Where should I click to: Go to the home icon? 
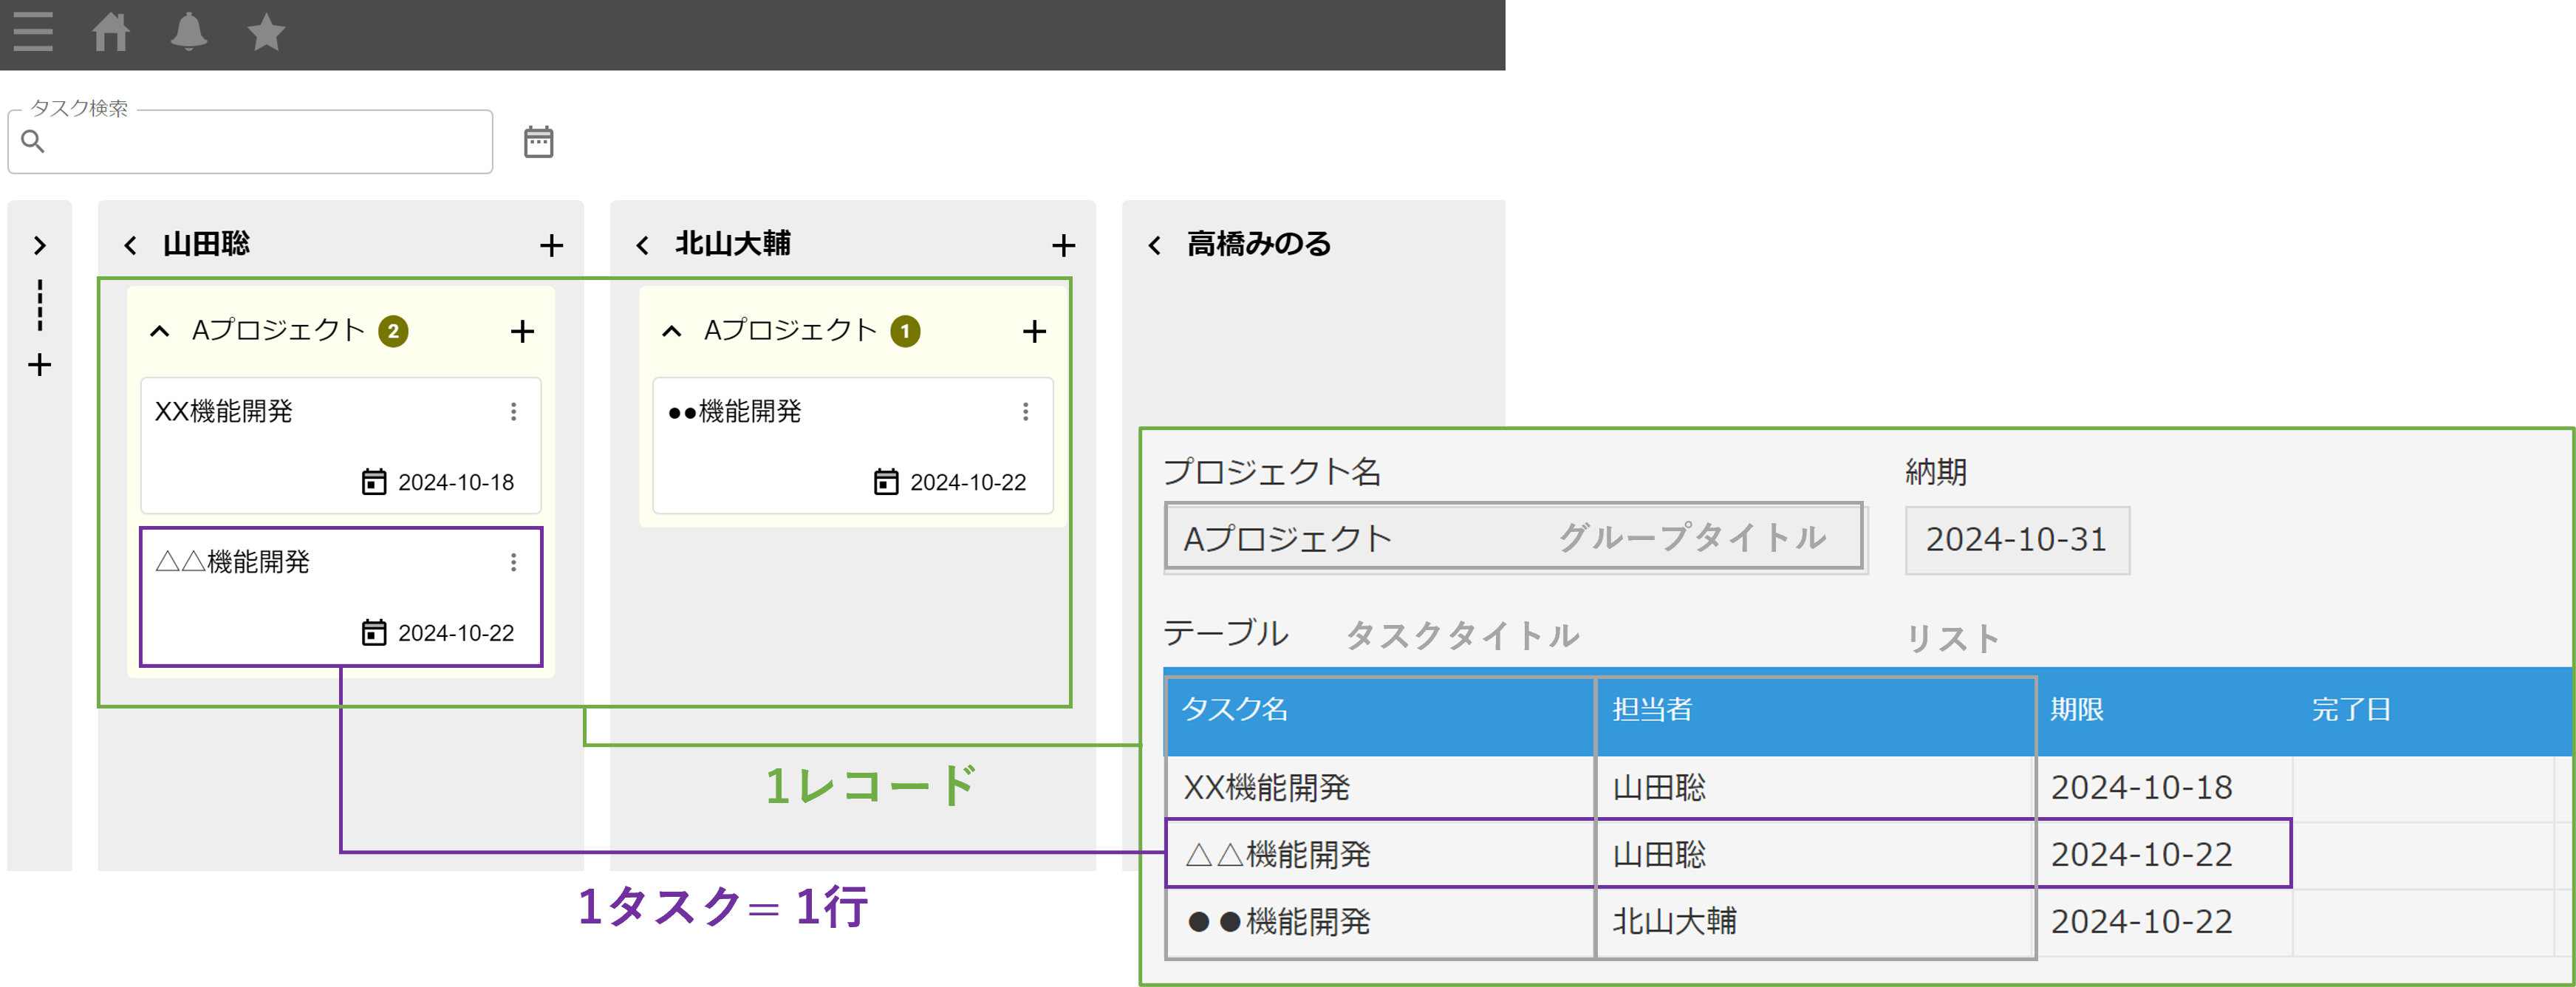[x=111, y=32]
